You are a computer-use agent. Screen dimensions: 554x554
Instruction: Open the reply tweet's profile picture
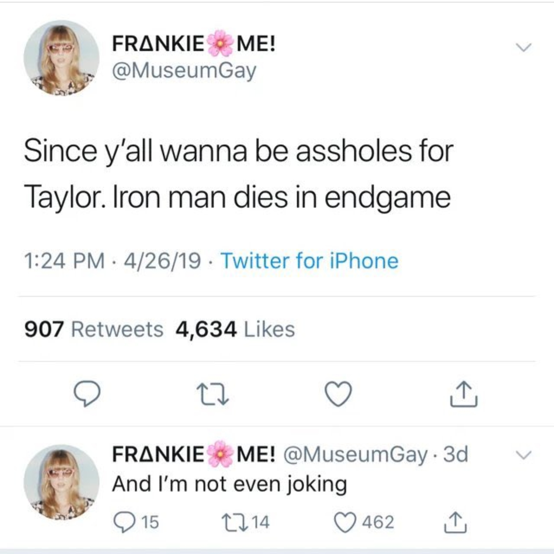pos(61,482)
